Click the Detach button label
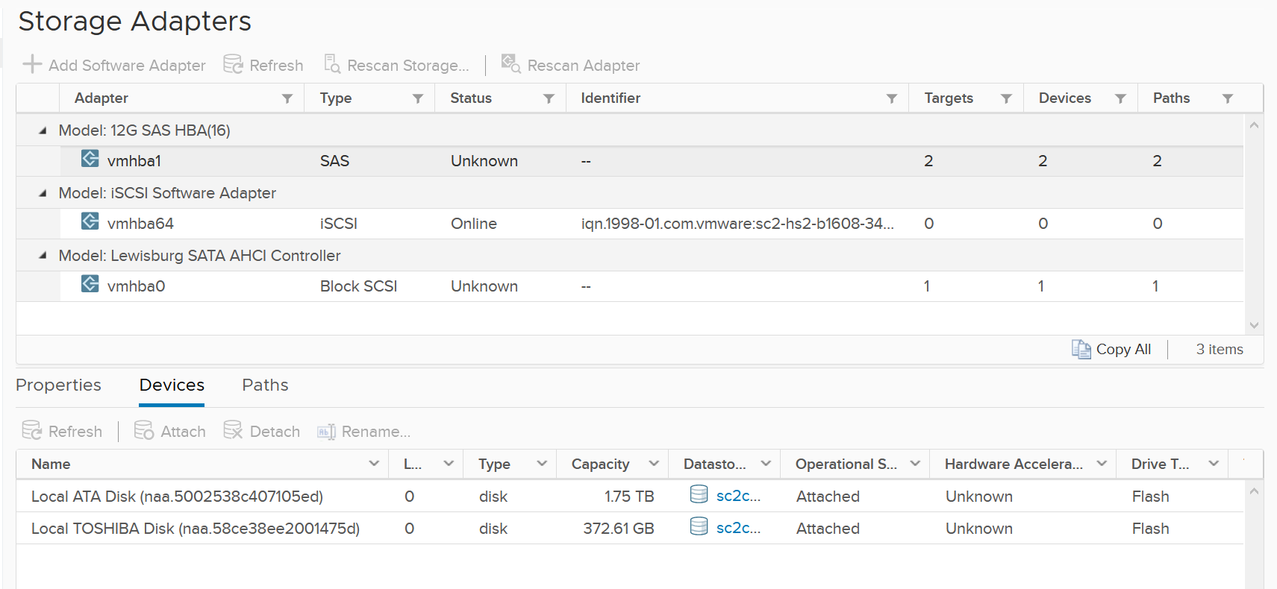The image size is (1277, 589). (x=275, y=432)
